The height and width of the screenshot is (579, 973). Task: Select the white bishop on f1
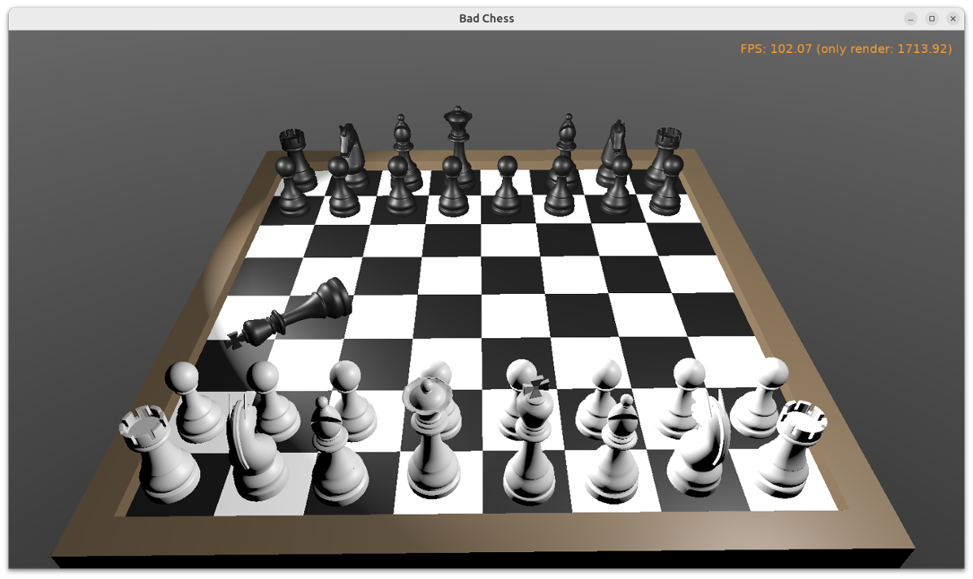614,448
